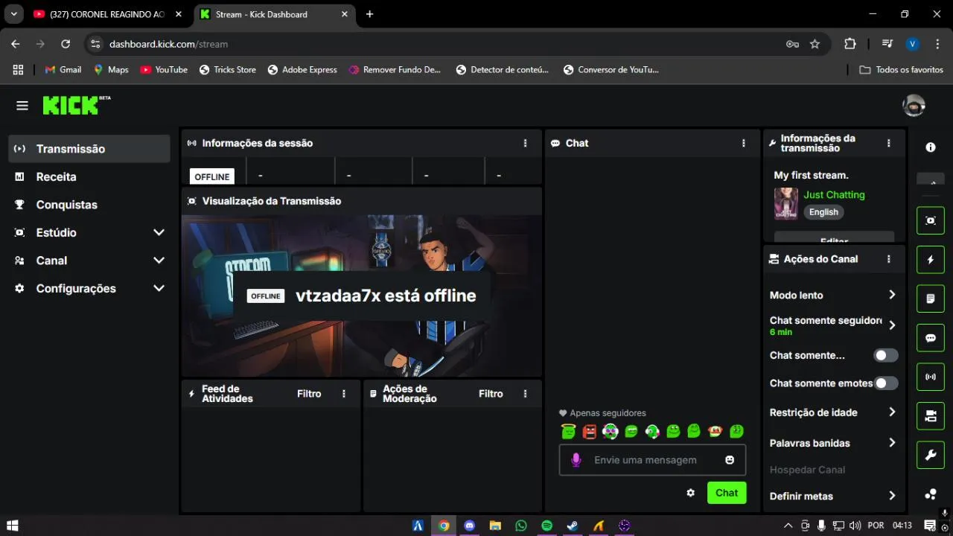
Task: Open Chat panel three-dot menu
Action: [743, 143]
